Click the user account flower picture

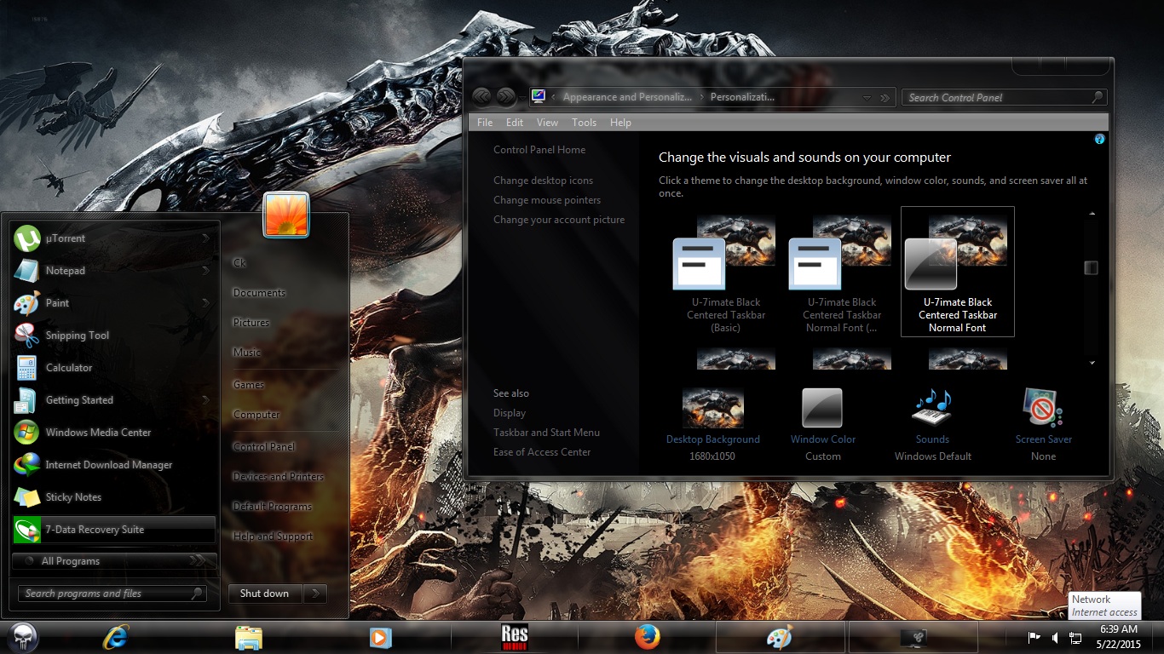click(286, 215)
